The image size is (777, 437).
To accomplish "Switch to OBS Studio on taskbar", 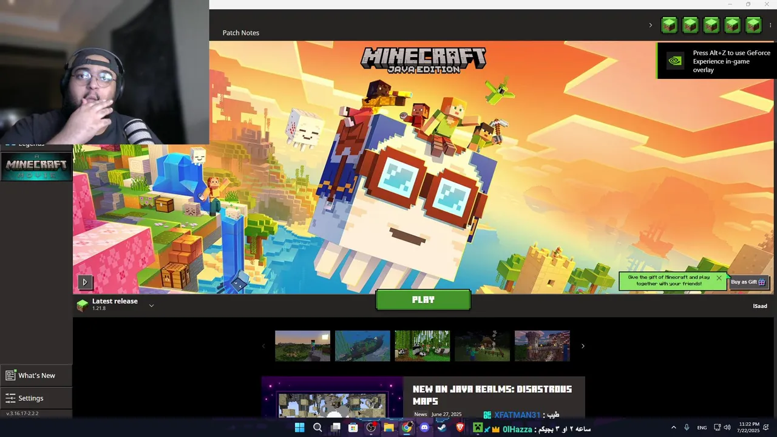I will tap(371, 427).
